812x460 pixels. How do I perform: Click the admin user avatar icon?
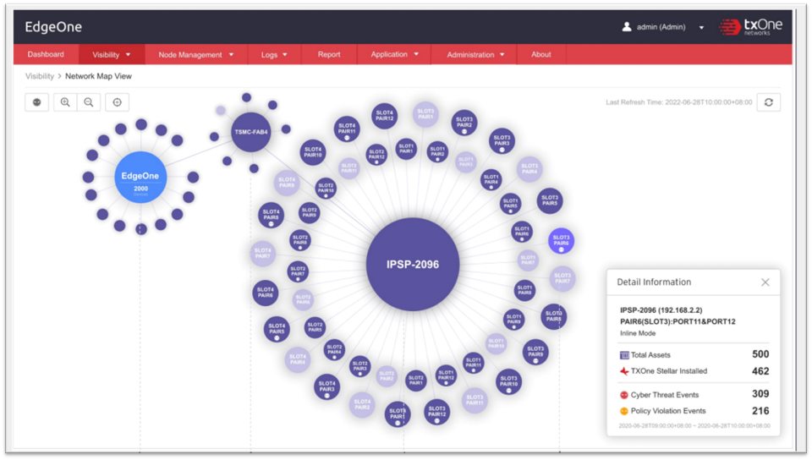coord(627,26)
